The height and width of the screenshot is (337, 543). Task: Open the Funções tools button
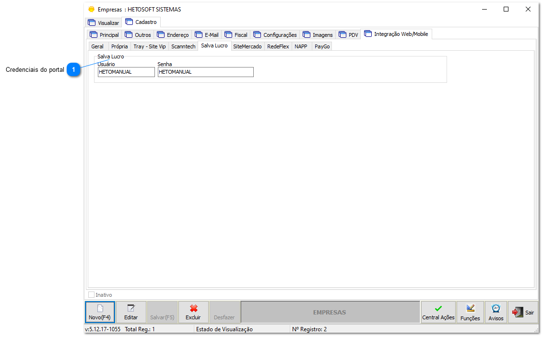[x=470, y=312]
